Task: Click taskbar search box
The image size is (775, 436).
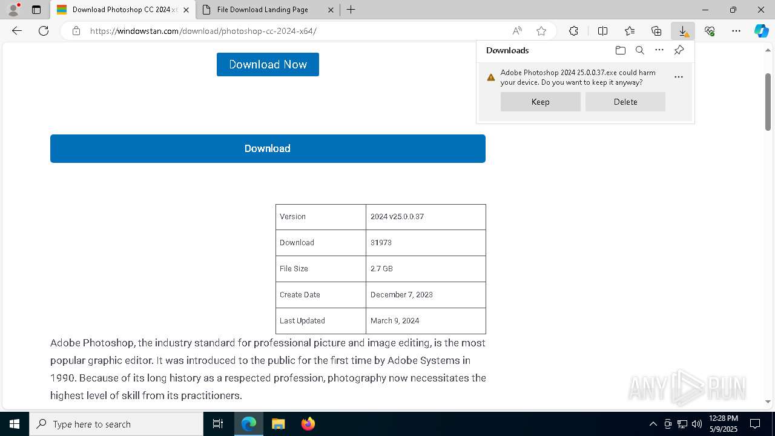Action: [x=116, y=424]
